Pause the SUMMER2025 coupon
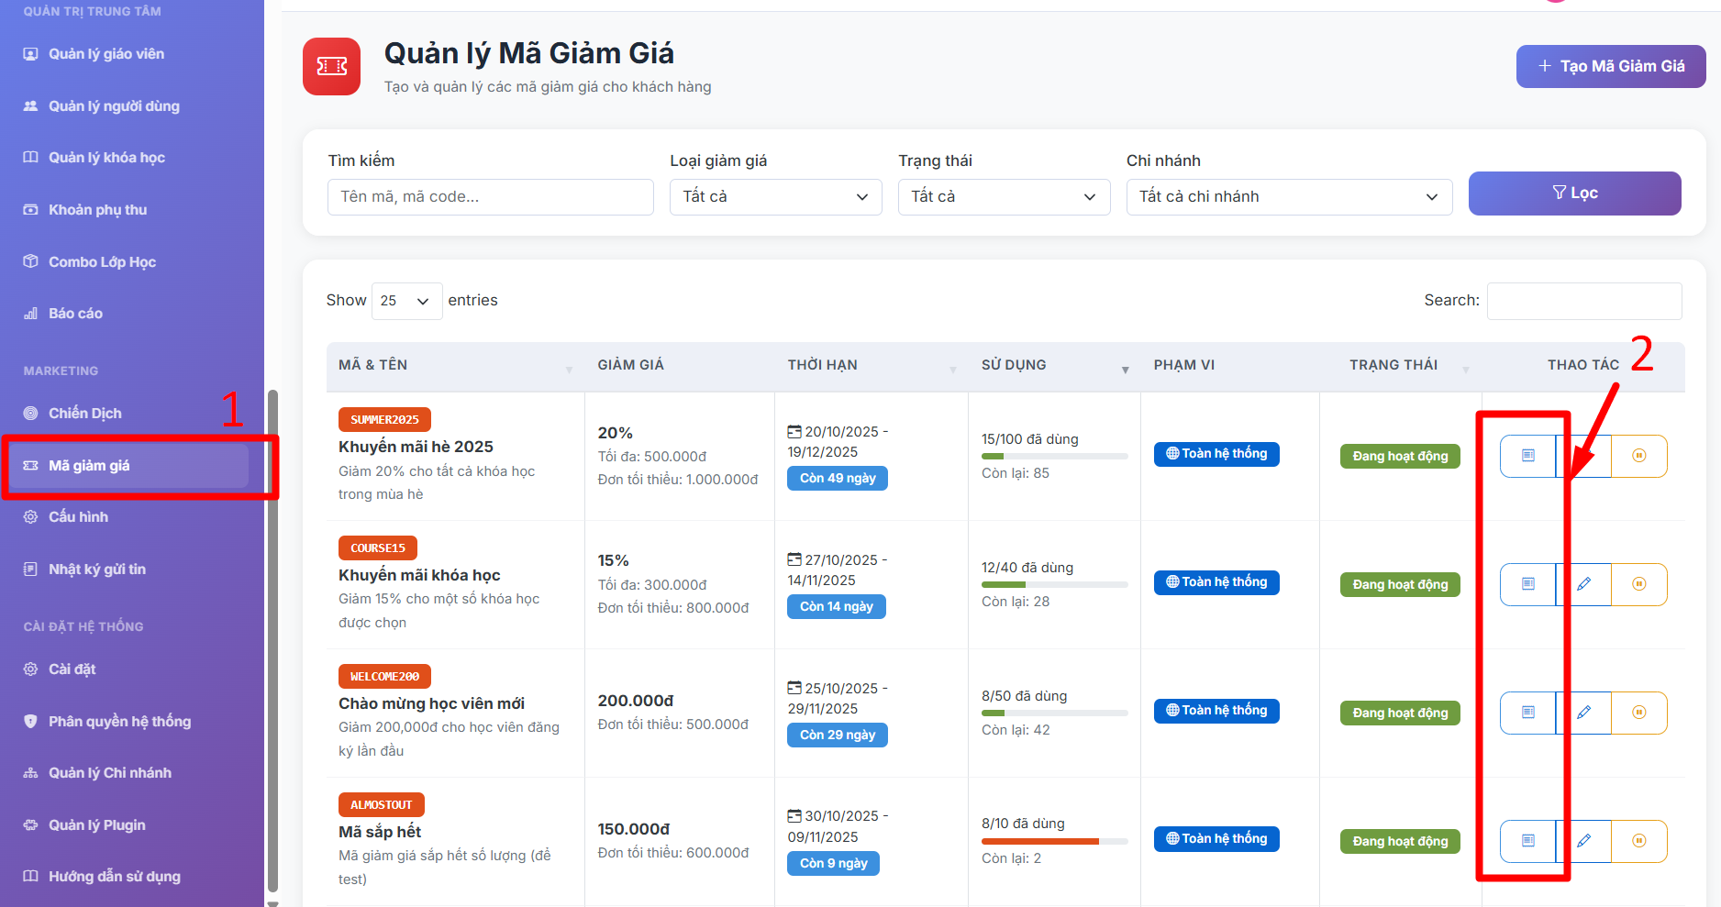 1639,456
